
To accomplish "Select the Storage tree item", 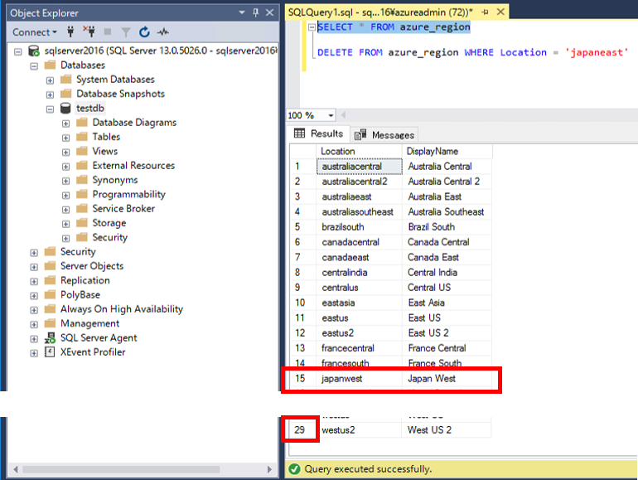I will coord(109,223).
